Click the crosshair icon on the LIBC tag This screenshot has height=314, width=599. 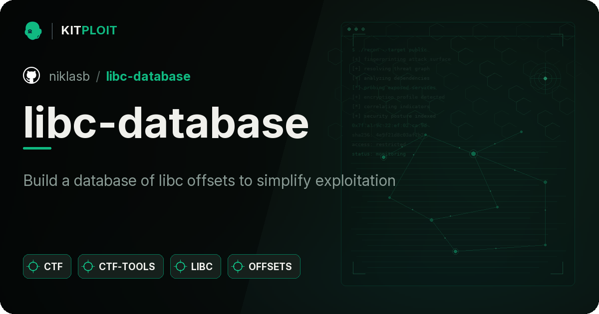(x=181, y=267)
